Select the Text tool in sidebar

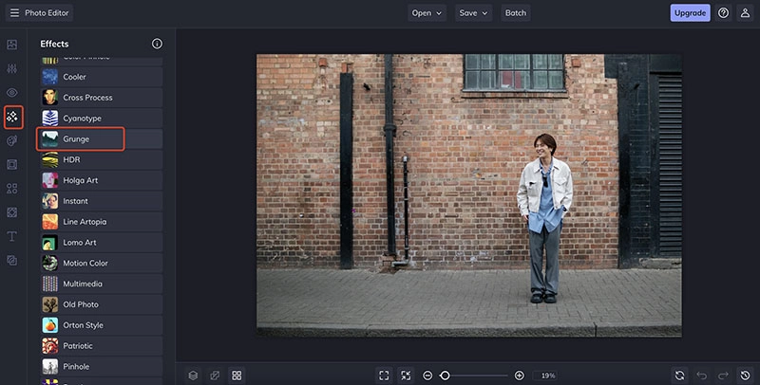pyautogui.click(x=12, y=236)
